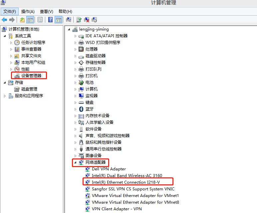Select 打印队列 device category
Viewport: 257px width, 213px height.
94,69
